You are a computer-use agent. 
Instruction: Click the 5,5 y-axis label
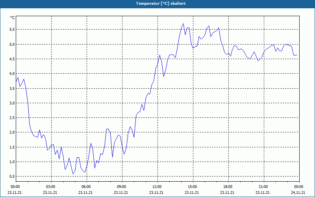(13, 30)
